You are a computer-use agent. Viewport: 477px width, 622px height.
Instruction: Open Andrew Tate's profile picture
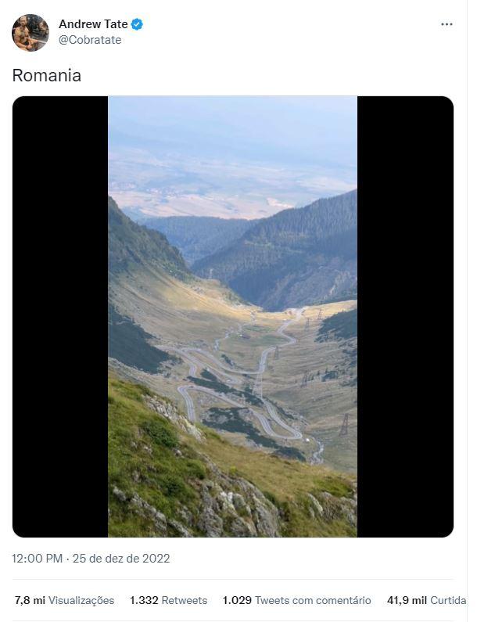coord(30,33)
